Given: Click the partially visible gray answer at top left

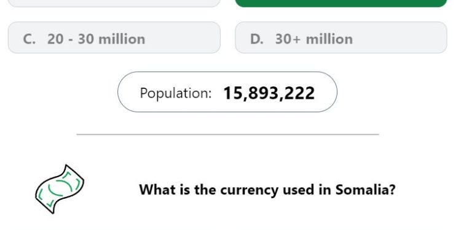Looking at the screenshot, I should click(x=114, y=3).
